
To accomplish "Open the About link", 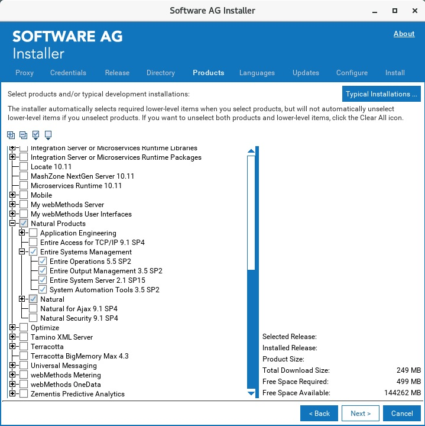I will (404, 34).
